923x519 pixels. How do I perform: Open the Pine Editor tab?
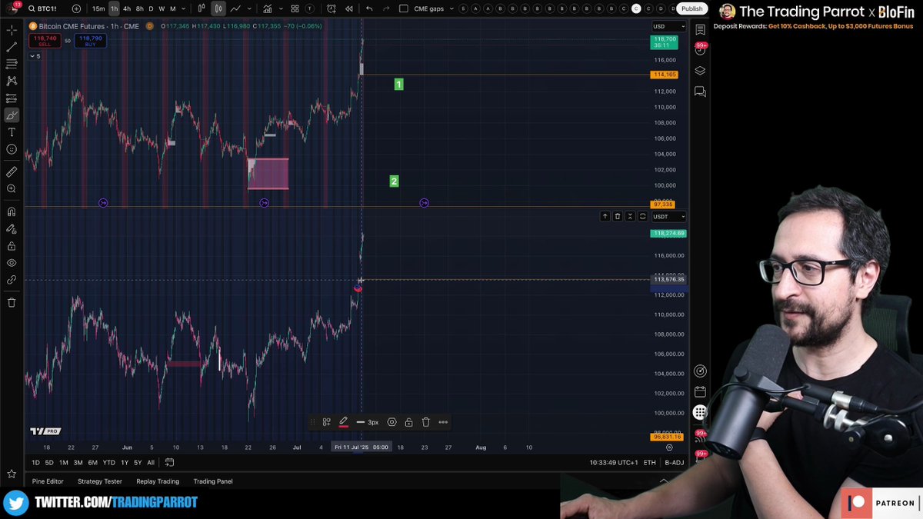pyautogui.click(x=48, y=481)
